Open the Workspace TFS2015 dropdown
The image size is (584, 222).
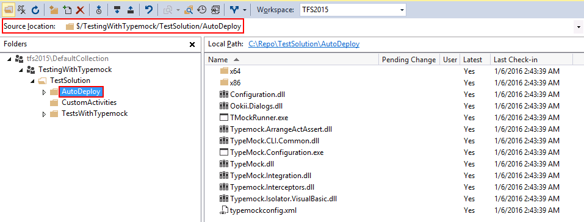pyautogui.click(x=353, y=10)
